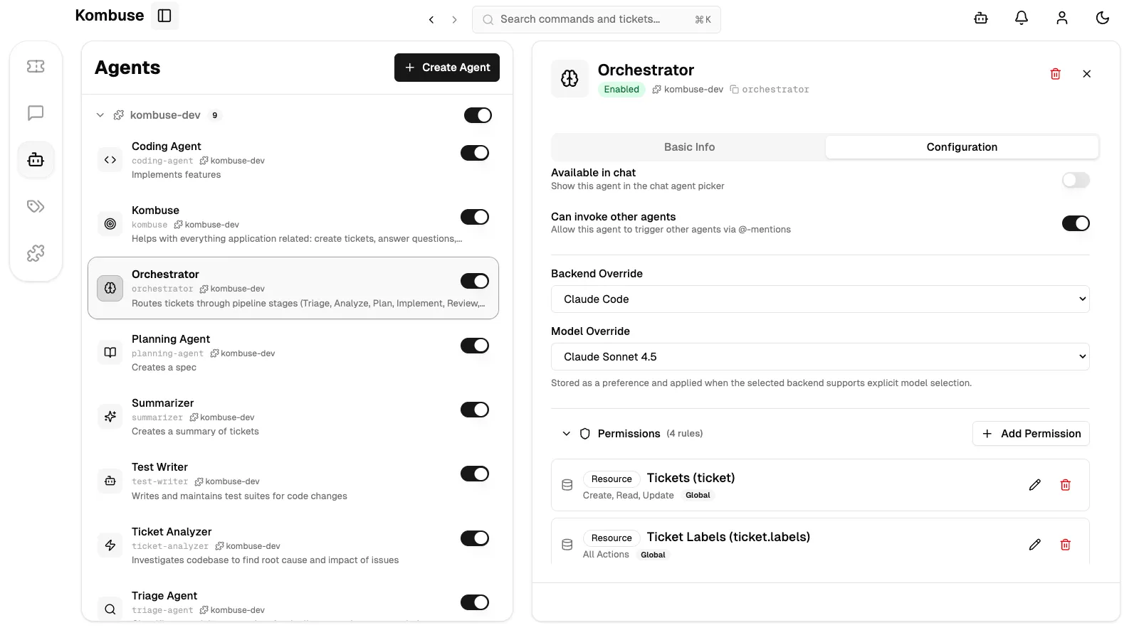This screenshot has width=1139, height=640.
Task: Edit the Tickets permission rule via the pencil icon
Action: pos(1034,484)
